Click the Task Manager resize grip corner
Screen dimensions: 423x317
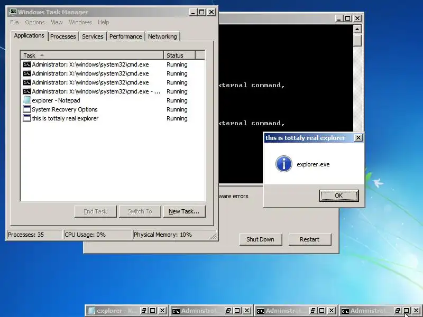coord(214,236)
